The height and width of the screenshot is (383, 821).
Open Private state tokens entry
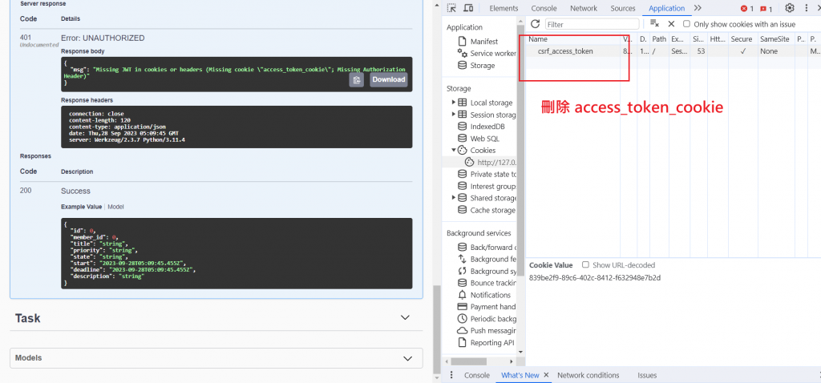pos(487,174)
